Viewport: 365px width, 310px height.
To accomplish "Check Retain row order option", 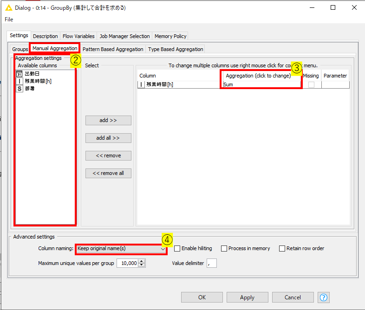I will [x=282, y=248].
